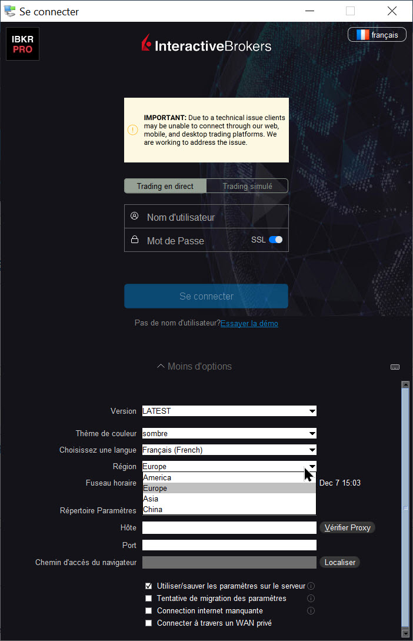Enable Tentative de migration des paramètres
This screenshot has height=641, width=413.
(x=149, y=598)
